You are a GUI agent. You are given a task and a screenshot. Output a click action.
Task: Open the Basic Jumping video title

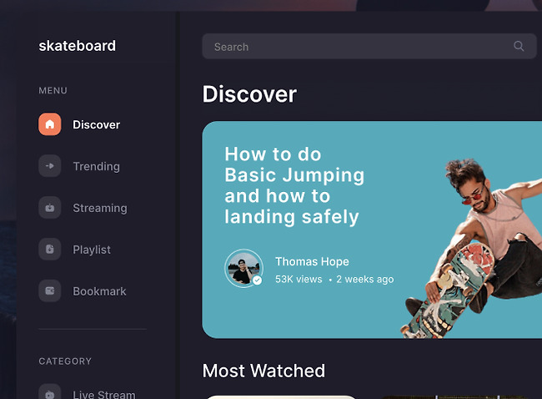(294, 185)
